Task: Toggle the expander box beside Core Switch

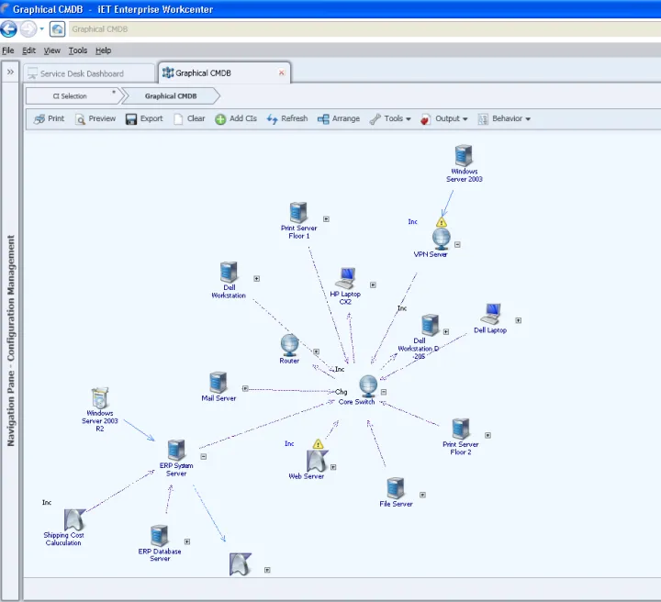Action: pos(384,392)
